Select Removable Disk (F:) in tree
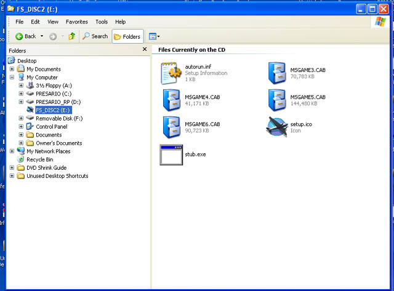 click(x=58, y=118)
